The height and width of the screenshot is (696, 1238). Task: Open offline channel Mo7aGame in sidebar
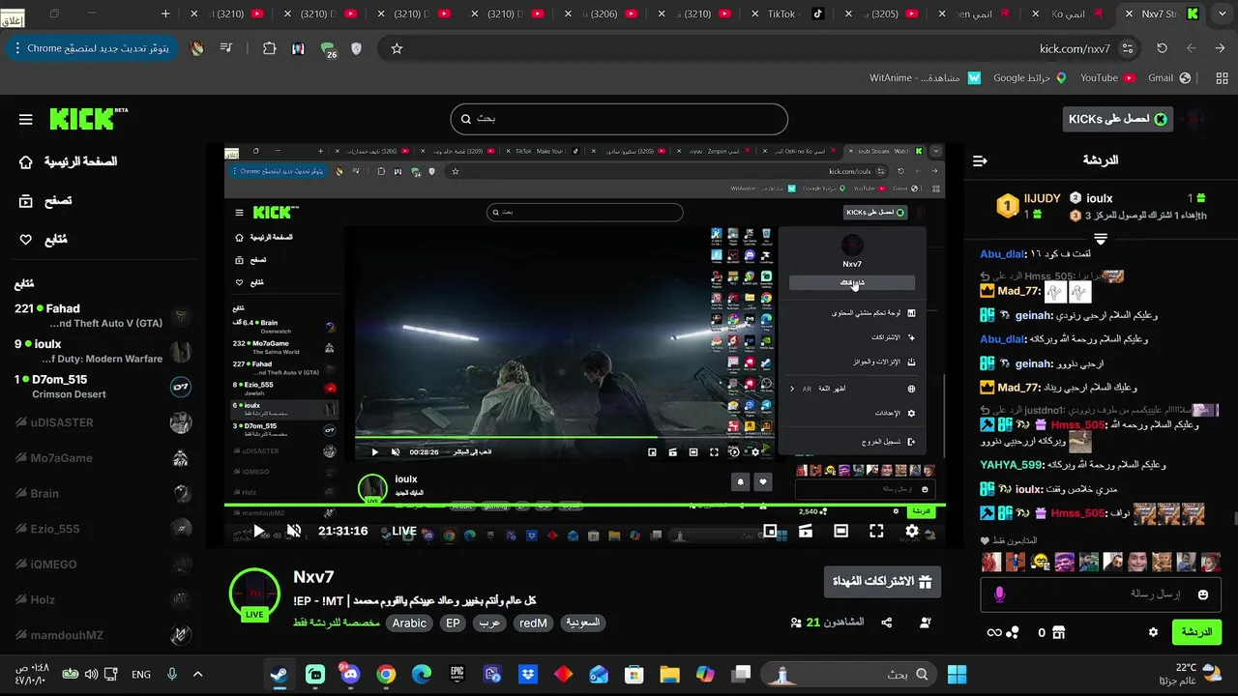pos(103,458)
